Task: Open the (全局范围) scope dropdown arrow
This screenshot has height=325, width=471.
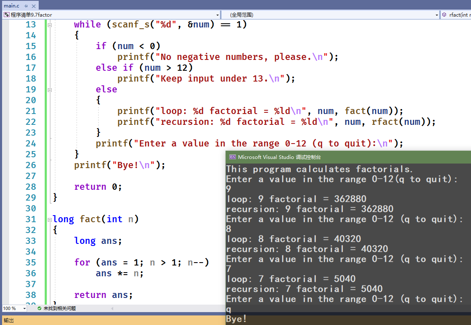Action: pos(437,15)
